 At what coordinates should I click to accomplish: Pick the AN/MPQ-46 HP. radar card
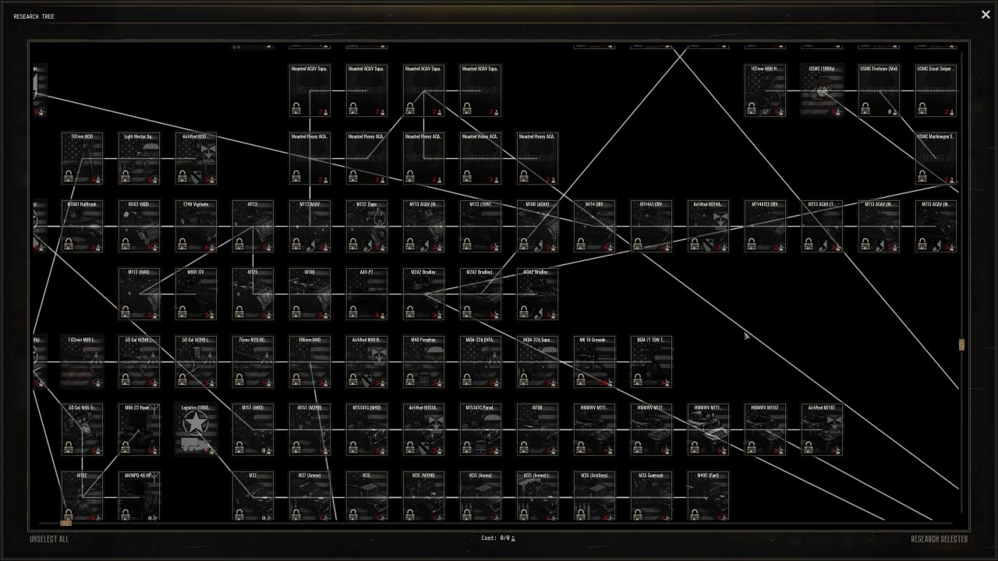[139, 496]
